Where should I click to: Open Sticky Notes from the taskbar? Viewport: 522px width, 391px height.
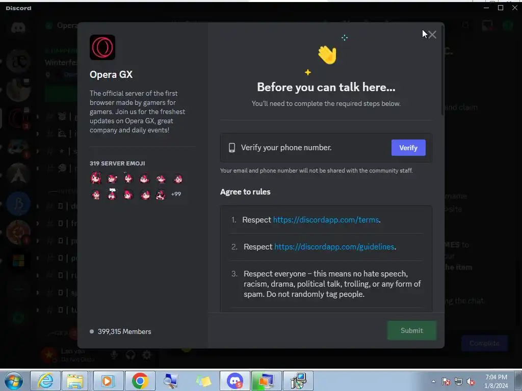(x=203, y=381)
